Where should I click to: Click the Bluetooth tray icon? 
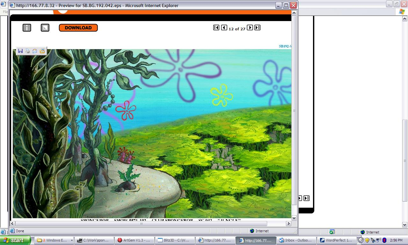pyautogui.click(x=384, y=240)
